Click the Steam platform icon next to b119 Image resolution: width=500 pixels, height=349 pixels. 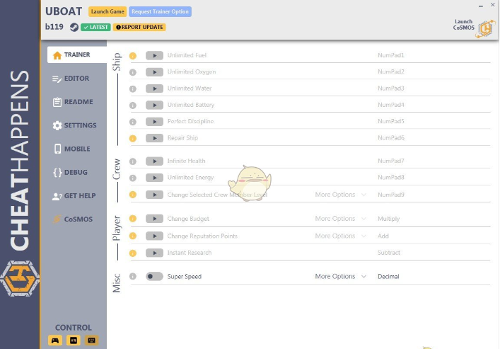tap(74, 27)
